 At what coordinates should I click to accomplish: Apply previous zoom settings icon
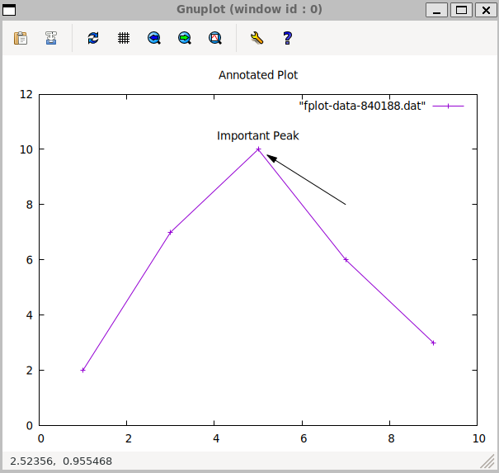pyautogui.click(x=154, y=38)
